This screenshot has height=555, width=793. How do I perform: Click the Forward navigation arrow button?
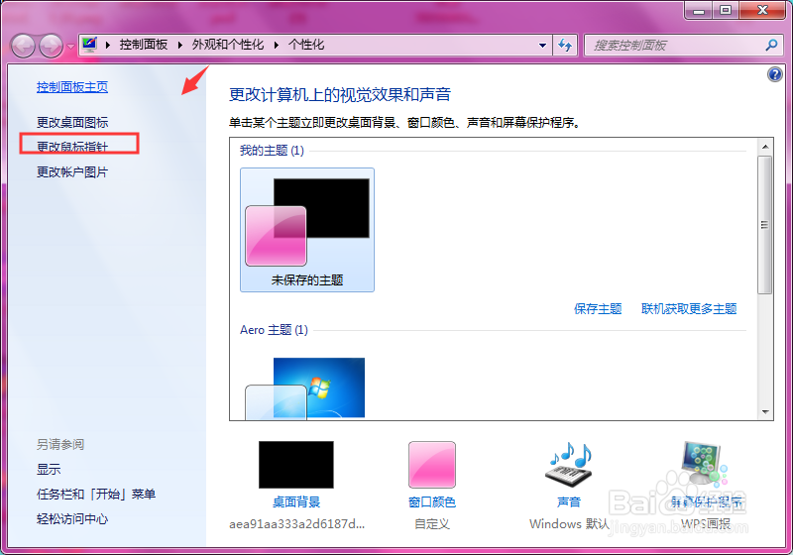(x=52, y=46)
